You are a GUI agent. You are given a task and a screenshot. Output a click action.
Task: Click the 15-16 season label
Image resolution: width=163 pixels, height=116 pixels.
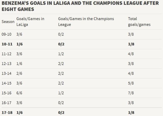point(7,93)
